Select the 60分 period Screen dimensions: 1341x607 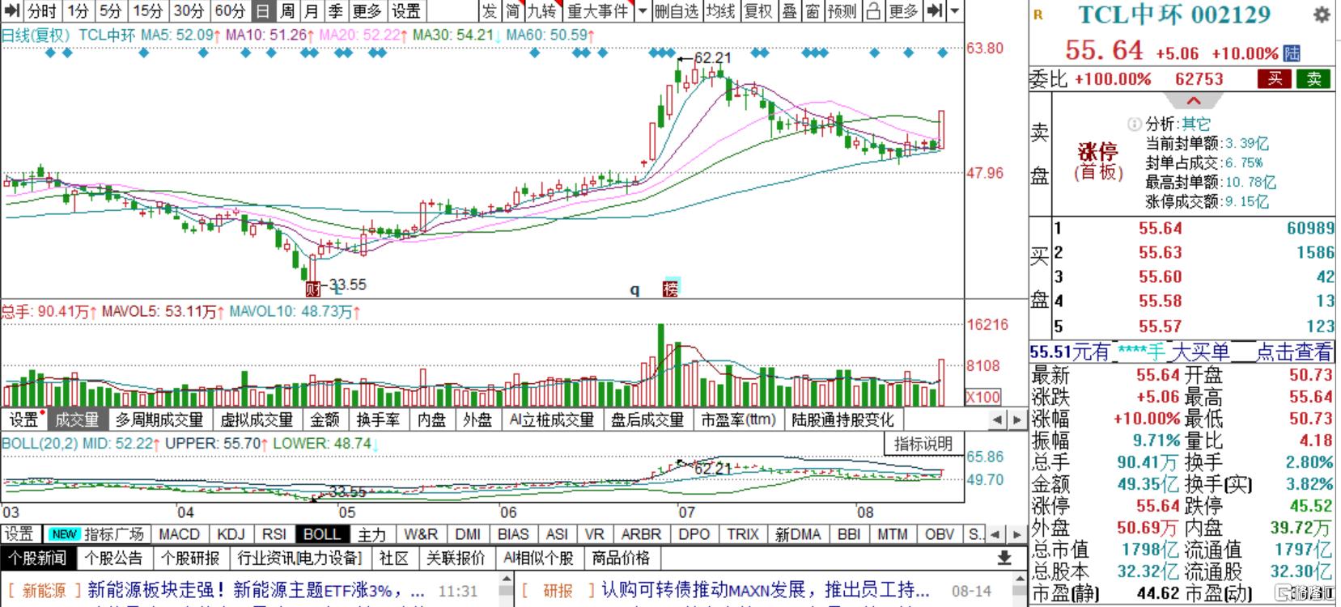click(230, 11)
